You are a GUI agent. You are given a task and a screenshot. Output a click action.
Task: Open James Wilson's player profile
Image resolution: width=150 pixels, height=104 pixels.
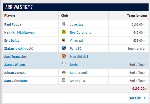click(x=15, y=65)
